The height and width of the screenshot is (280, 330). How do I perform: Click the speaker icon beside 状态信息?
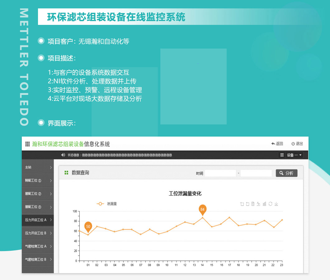[x=63, y=155]
